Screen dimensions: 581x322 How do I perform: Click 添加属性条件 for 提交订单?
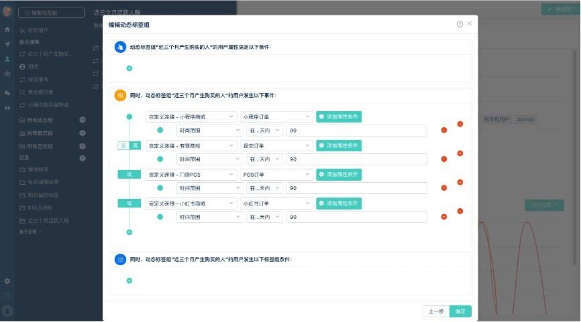[339, 146]
